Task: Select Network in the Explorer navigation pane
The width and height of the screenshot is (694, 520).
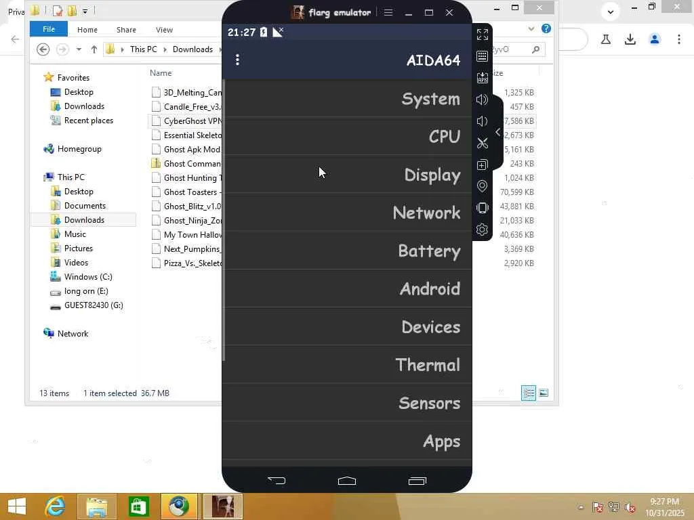Action: (73, 333)
